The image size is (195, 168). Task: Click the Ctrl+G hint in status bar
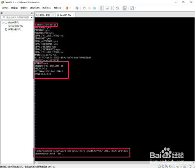tap(51, 167)
